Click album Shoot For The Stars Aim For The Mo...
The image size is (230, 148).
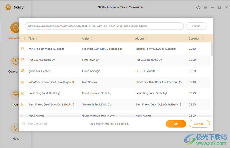point(159,82)
